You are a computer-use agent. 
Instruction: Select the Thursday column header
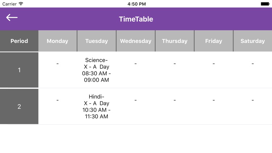(x=174, y=41)
